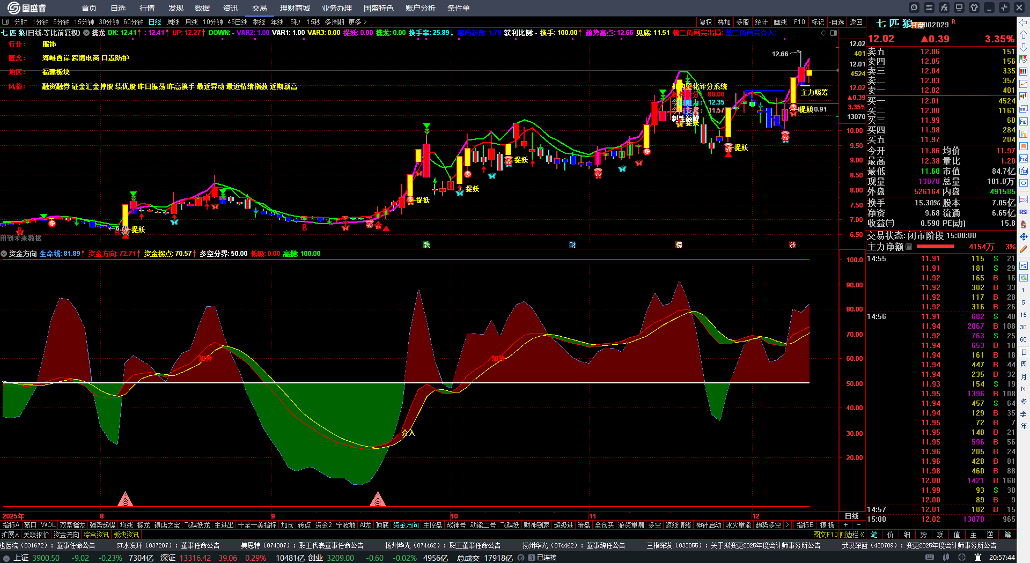Open the settings sliders icon
Screen dimensions: 1030x563
929,8
